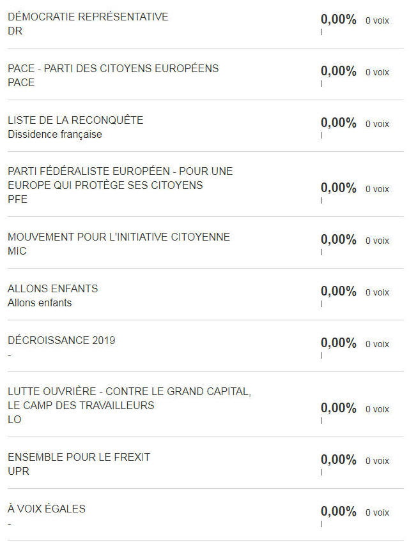409x545 pixels.
Task: Select the ALLONS ENFANTS list name
Action: [53, 289]
